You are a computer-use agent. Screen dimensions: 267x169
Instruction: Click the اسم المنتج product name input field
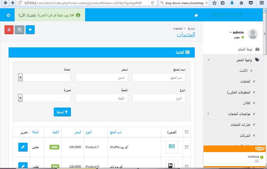[159, 78]
